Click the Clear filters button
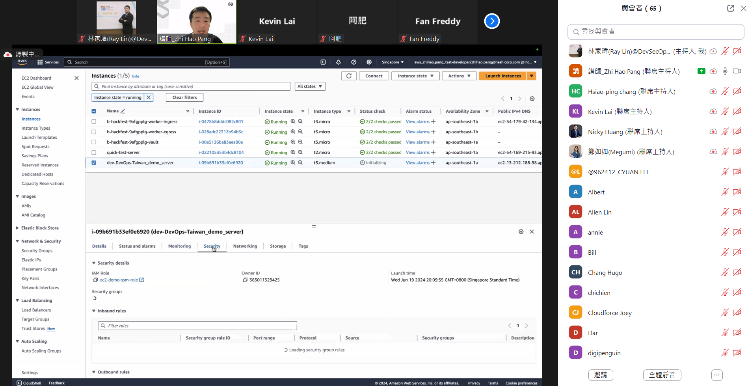748x386 pixels. pos(184,97)
